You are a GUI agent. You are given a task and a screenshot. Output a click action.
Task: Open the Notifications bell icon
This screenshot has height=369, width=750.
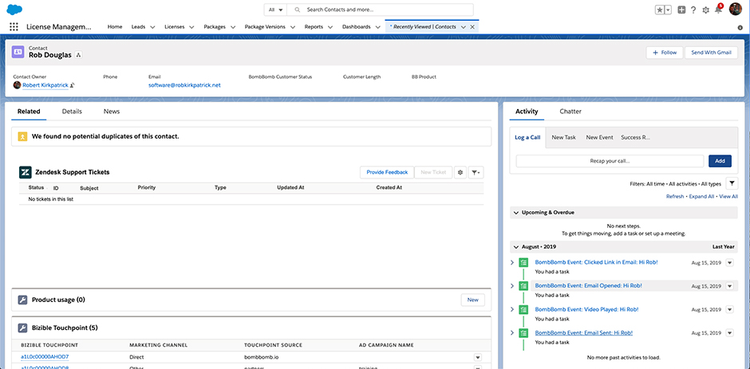pos(718,10)
